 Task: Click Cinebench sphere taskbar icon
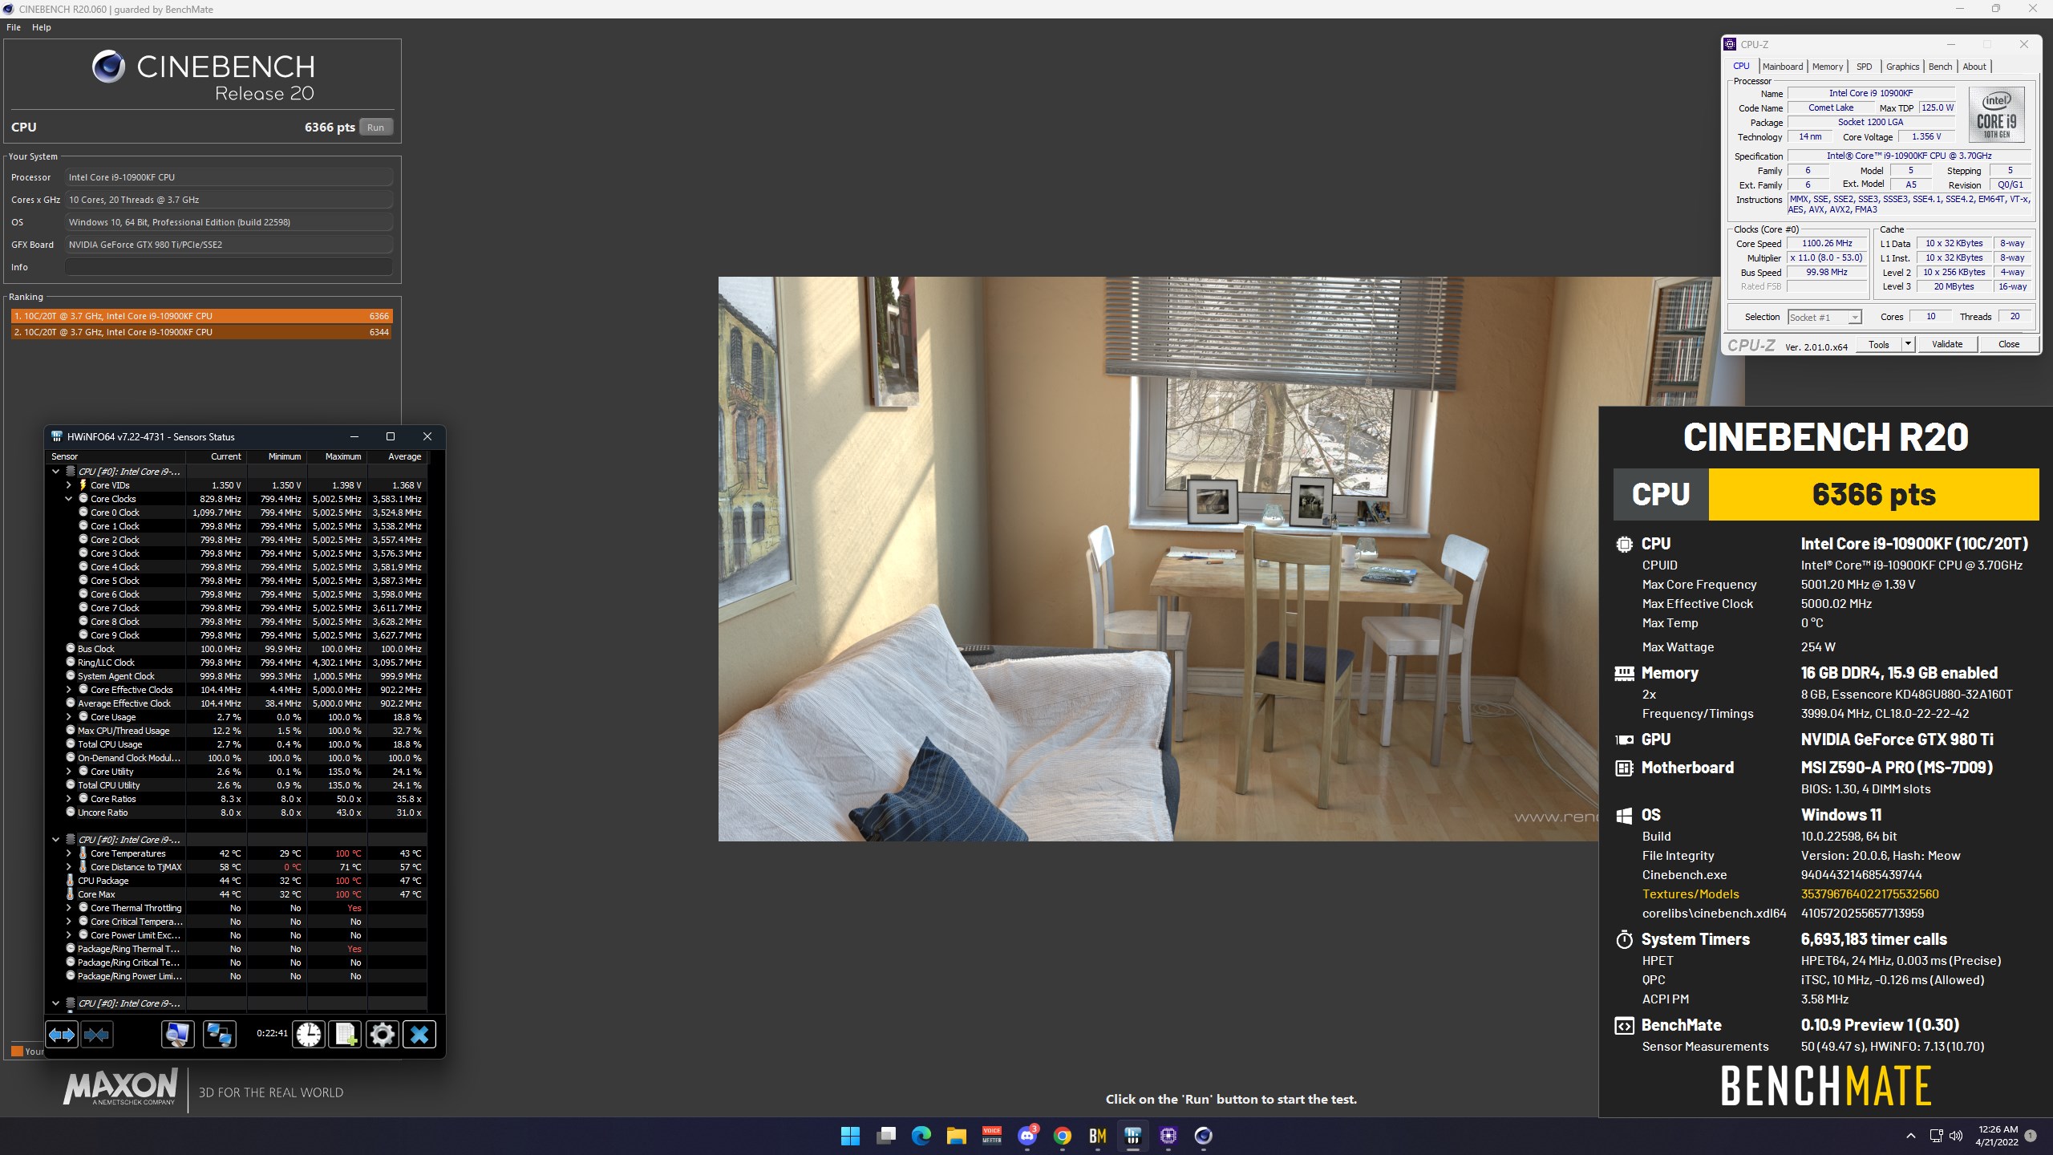click(x=1204, y=1136)
